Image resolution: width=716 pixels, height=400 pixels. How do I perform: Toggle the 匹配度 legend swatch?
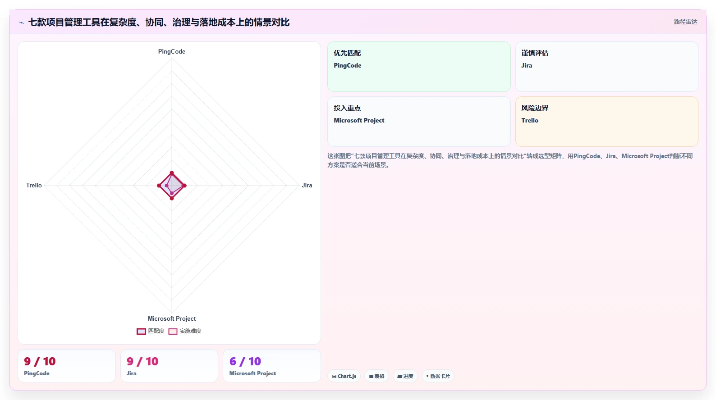click(x=141, y=332)
